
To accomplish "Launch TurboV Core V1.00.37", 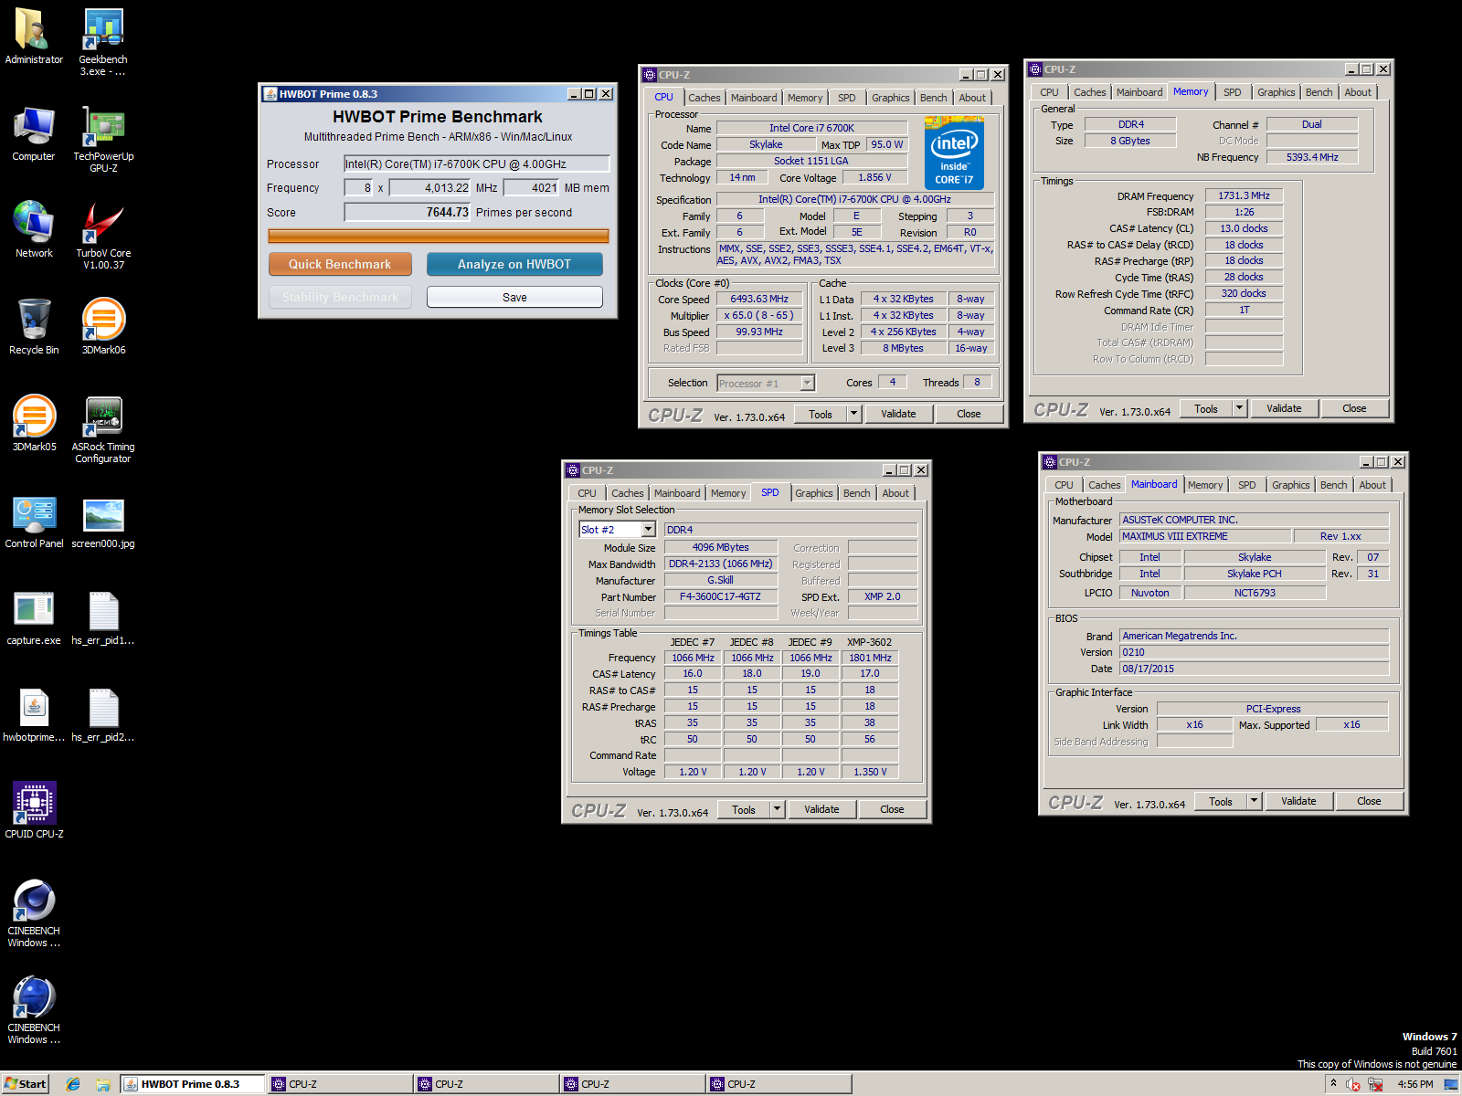I will [x=103, y=236].
